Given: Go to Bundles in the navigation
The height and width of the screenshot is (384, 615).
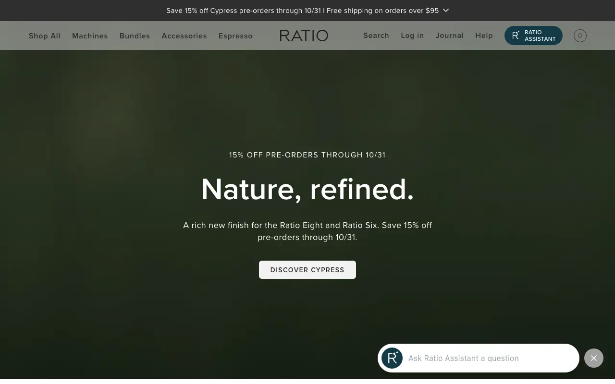Looking at the screenshot, I should (135, 36).
